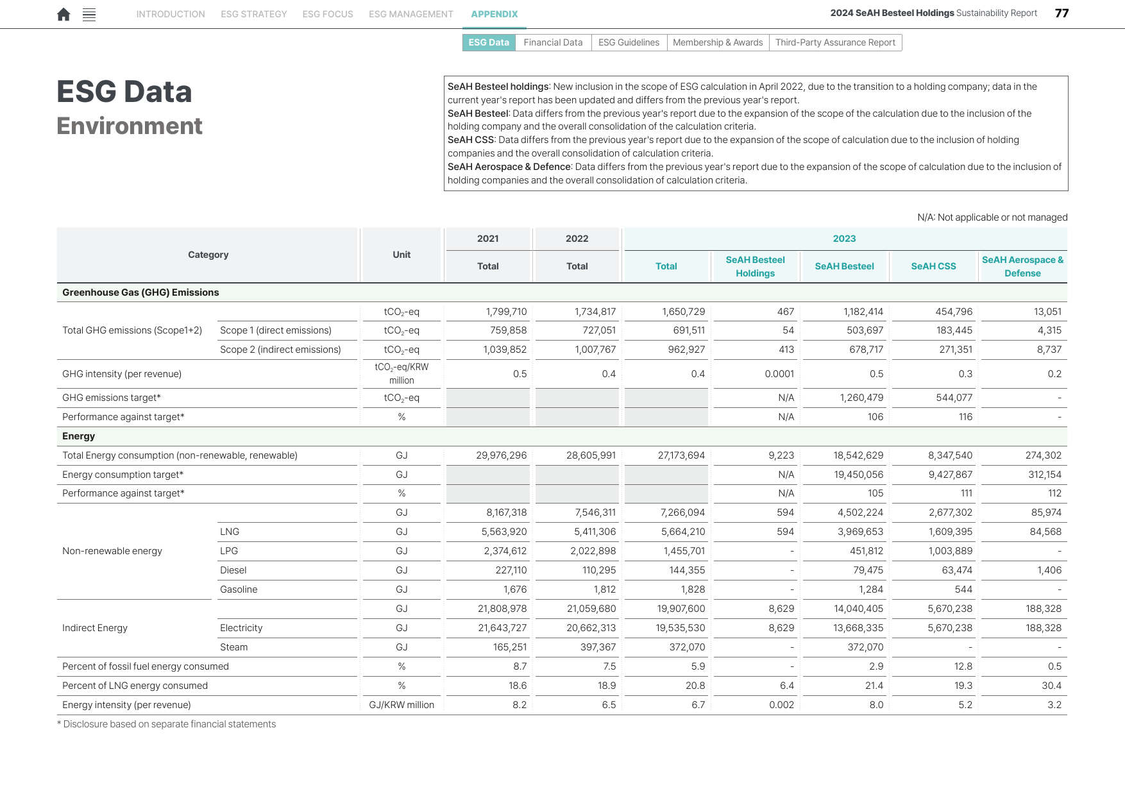Click the Electricity row label

point(241,628)
